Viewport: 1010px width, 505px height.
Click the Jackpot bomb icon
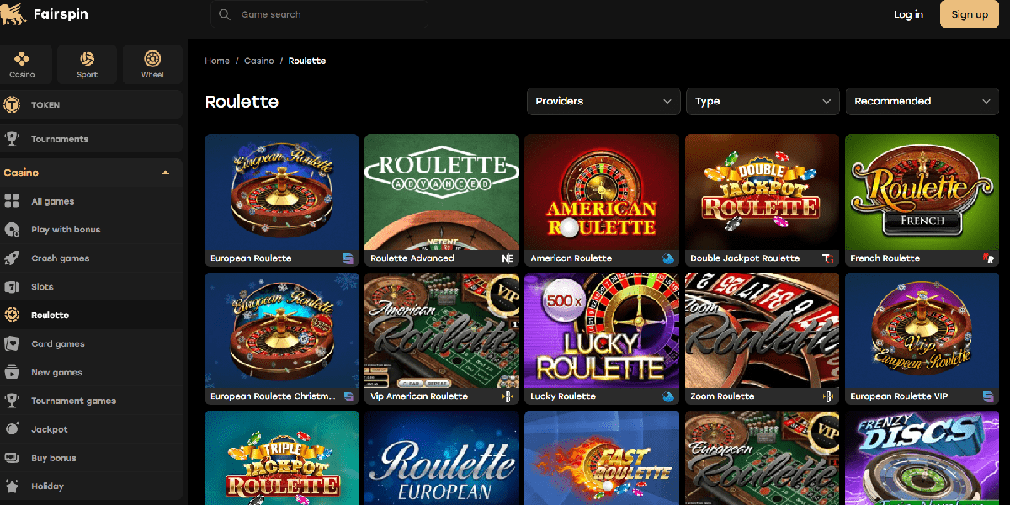pyautogui.click(x=13, y=429)
